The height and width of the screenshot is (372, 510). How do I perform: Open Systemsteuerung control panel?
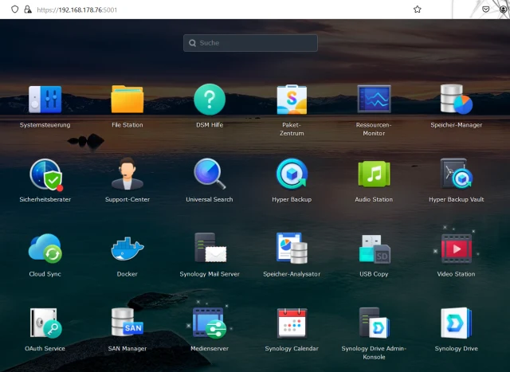pyautogui.click(x=45, y=100)
